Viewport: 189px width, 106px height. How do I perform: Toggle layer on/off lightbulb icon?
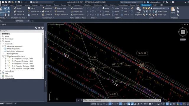144,8
